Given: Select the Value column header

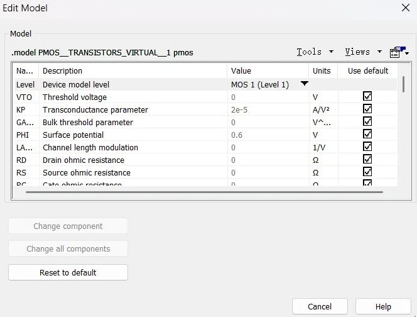Looking at the screenshot, I should click(268, 71).
